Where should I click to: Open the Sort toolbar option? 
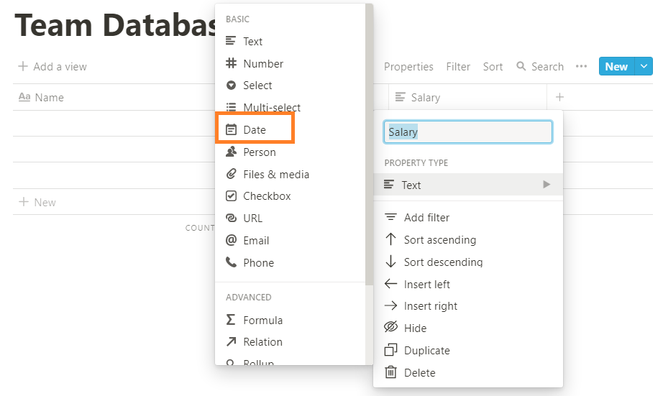[493, 67]
